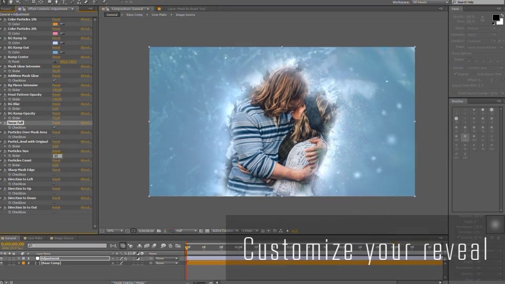Toggle auto-keyframe stopwatch in timeline
This screenshot has height=284, width=505.
[x=170, y=246]
